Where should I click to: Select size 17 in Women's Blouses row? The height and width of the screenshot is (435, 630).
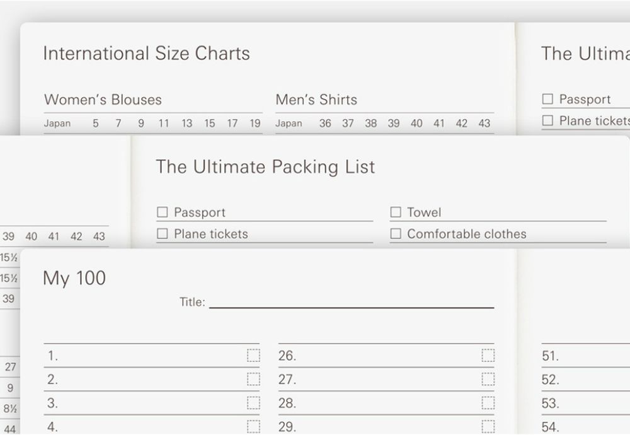pyautogui.click(x=232, y=123)
